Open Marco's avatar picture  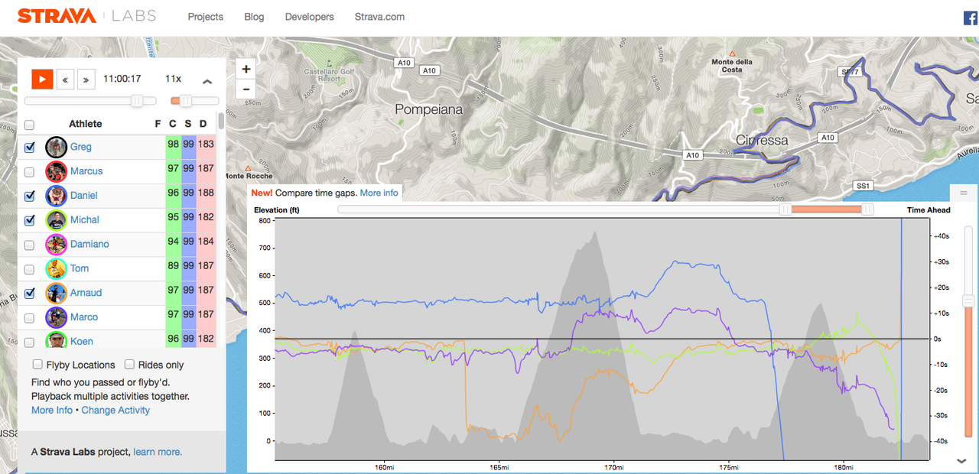click(x=56, y=317)
